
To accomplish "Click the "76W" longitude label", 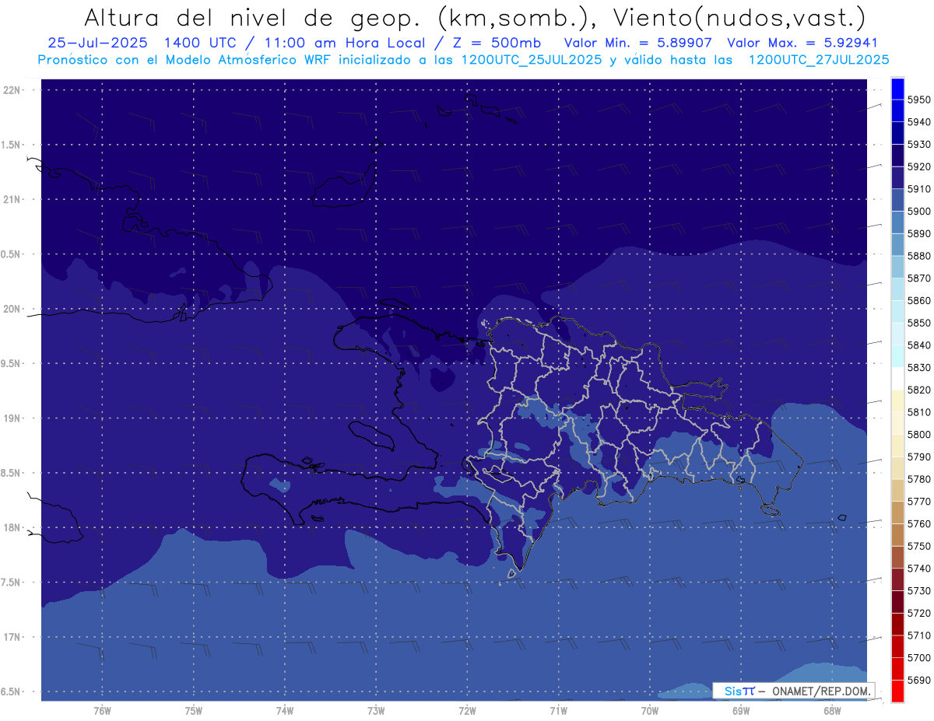I will (x=102, y=710).
